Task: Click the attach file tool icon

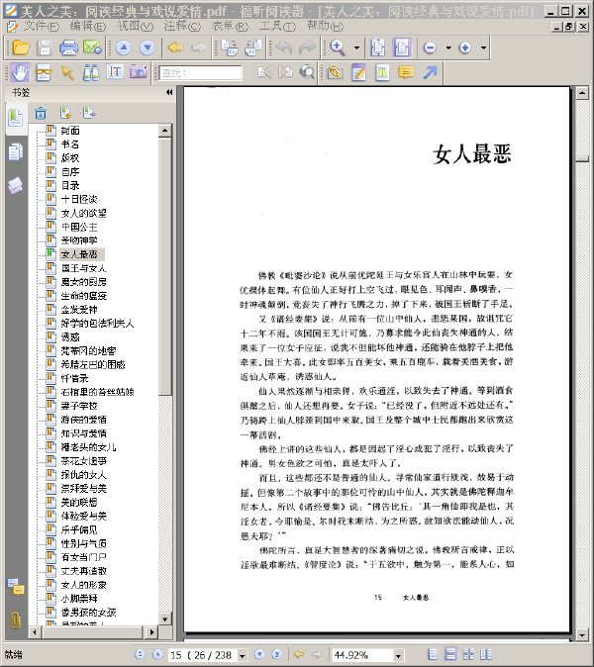Action: (x=335, y=72)
